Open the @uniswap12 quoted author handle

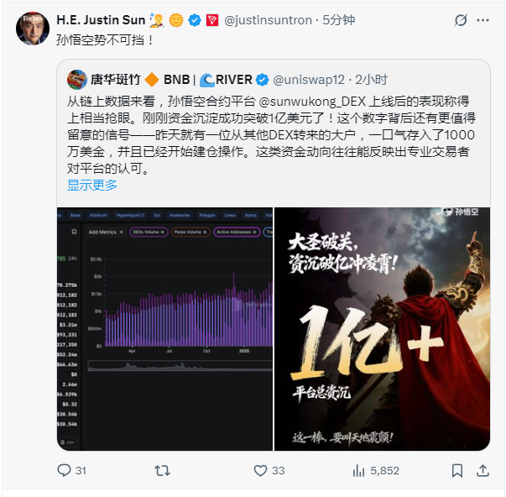(x=309, y=80)
